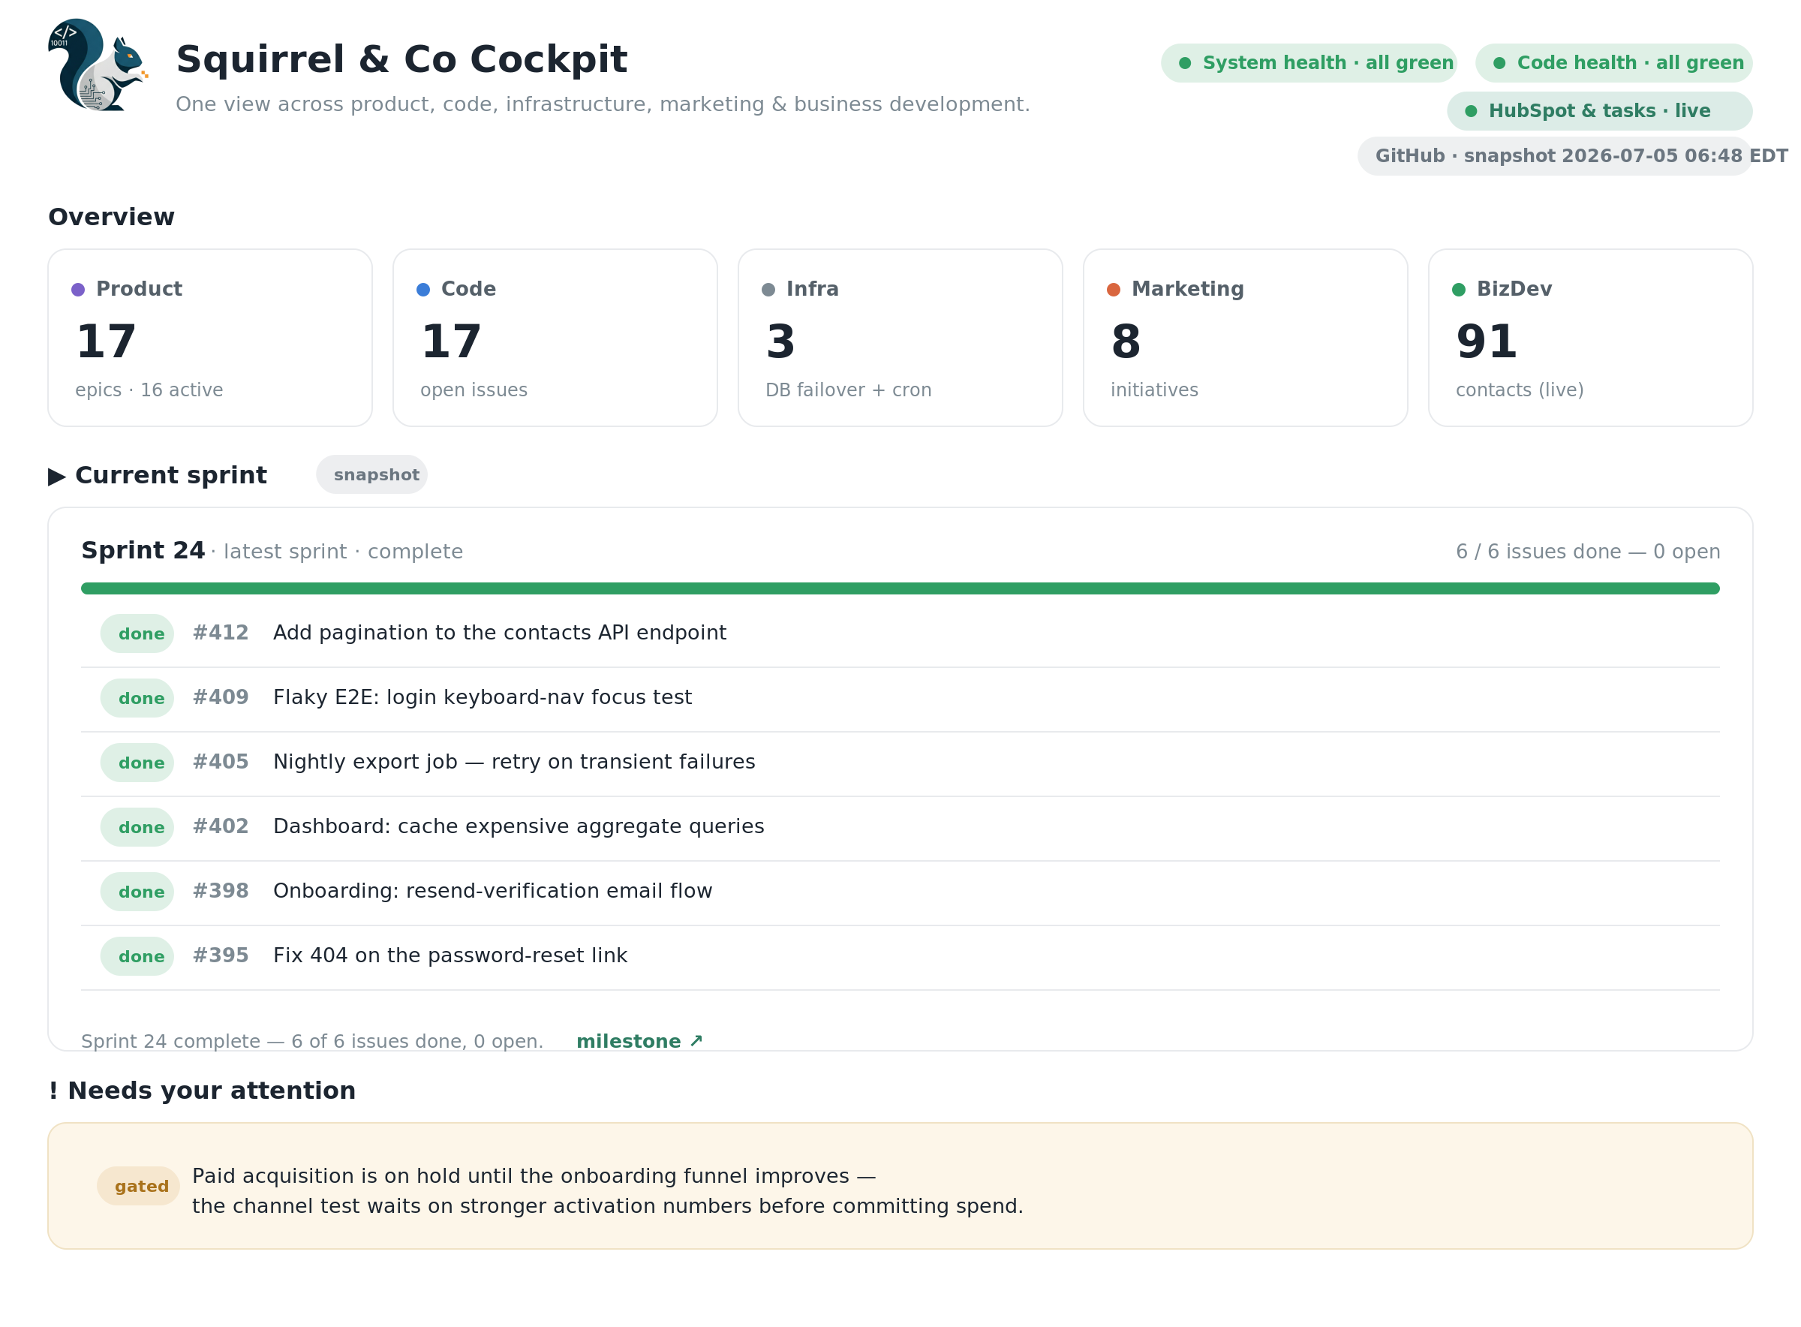Click the green dot on BizDev card
Viewport: 1801px width, 1327px height.
(1459, 290)
